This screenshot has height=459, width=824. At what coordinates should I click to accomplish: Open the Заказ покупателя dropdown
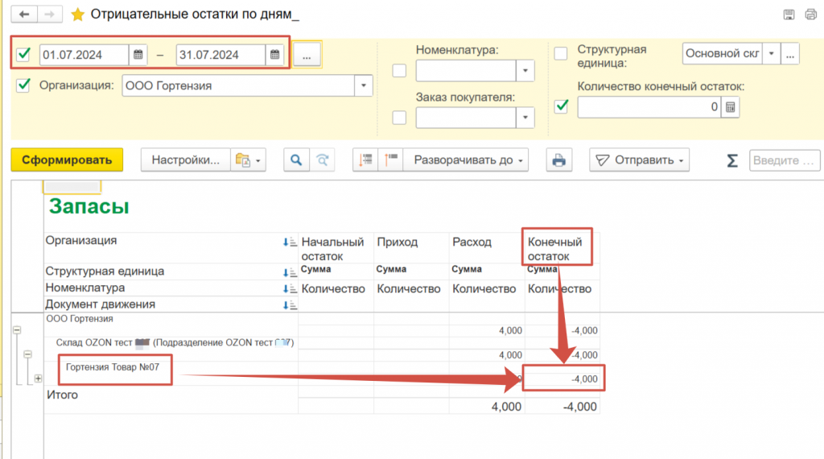(x=526, y=118)
